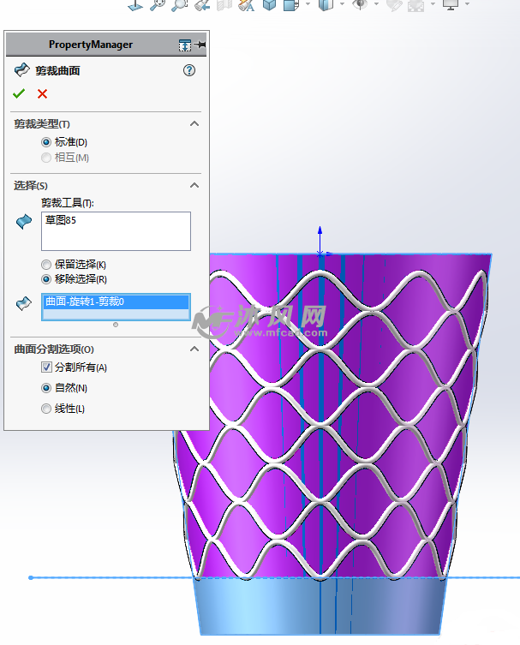Click the Edit Appearance icon
520x645 pixels.
(394, 5)
